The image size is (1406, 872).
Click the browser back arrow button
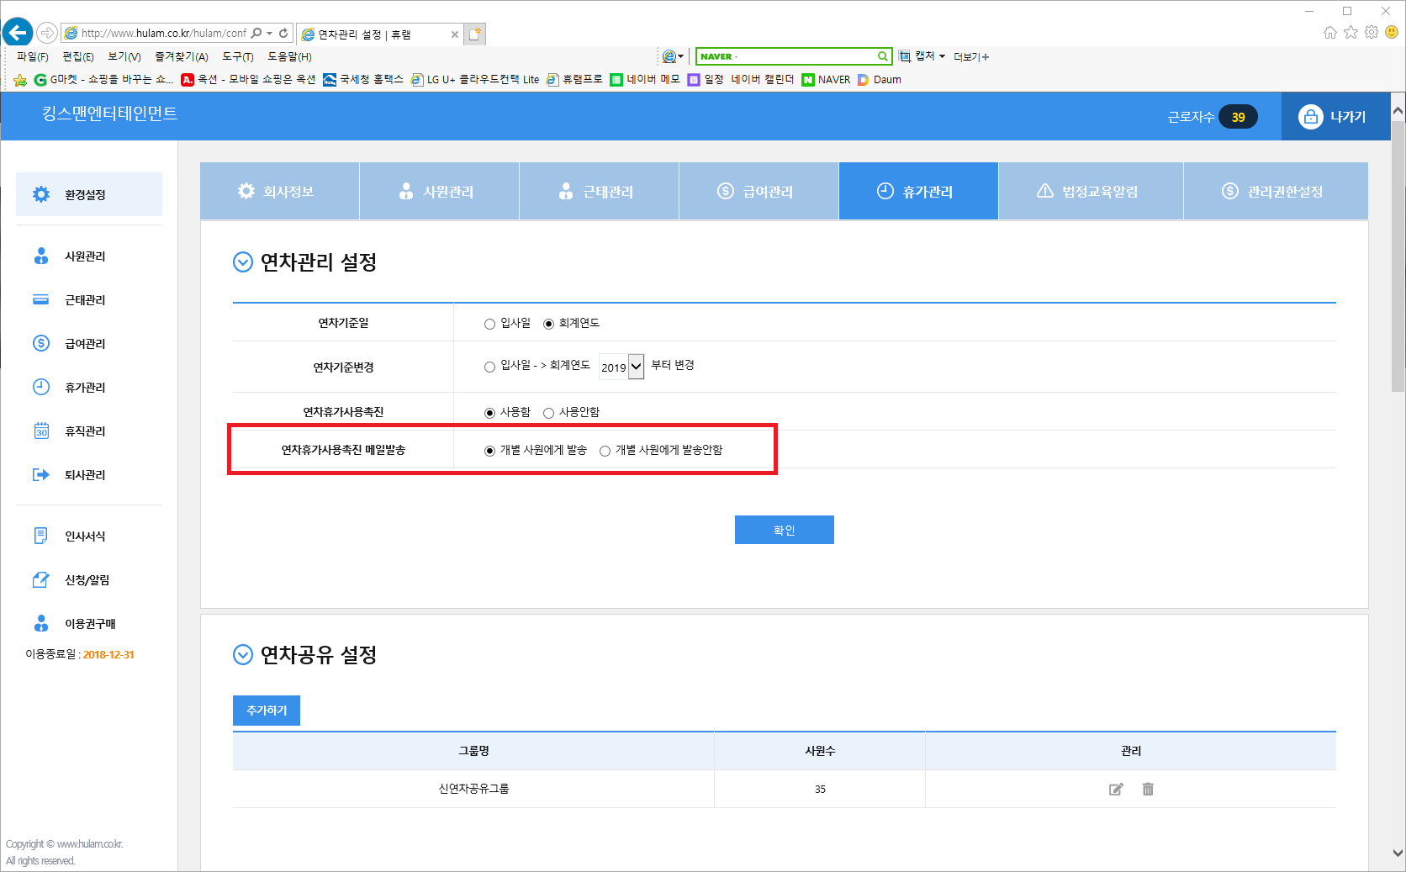(x=18, y=33)
